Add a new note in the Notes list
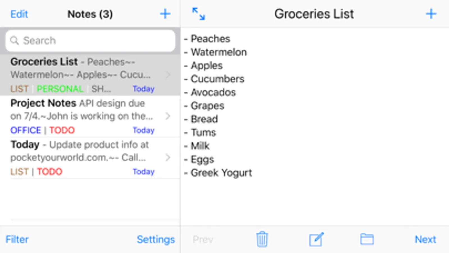 click(165, 14)
